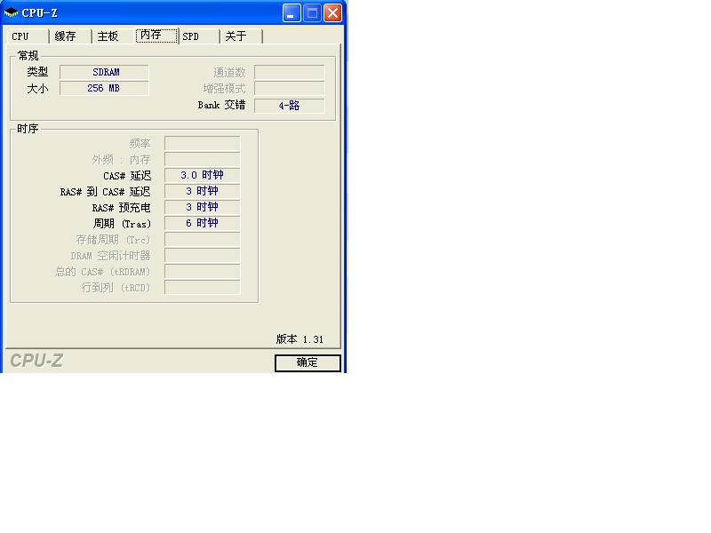The image size is (711, 533).
Task: Click the 时序 group heading
Action: [28, 129]
